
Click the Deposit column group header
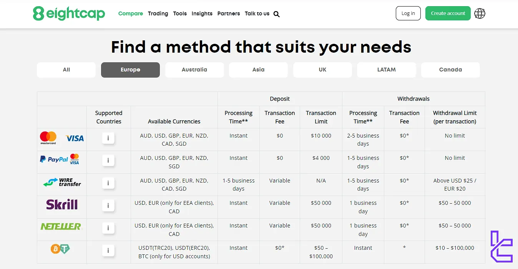[x=280, y=99]
